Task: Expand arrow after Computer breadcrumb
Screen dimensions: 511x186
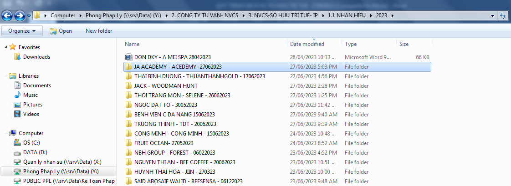Action: 80,15
